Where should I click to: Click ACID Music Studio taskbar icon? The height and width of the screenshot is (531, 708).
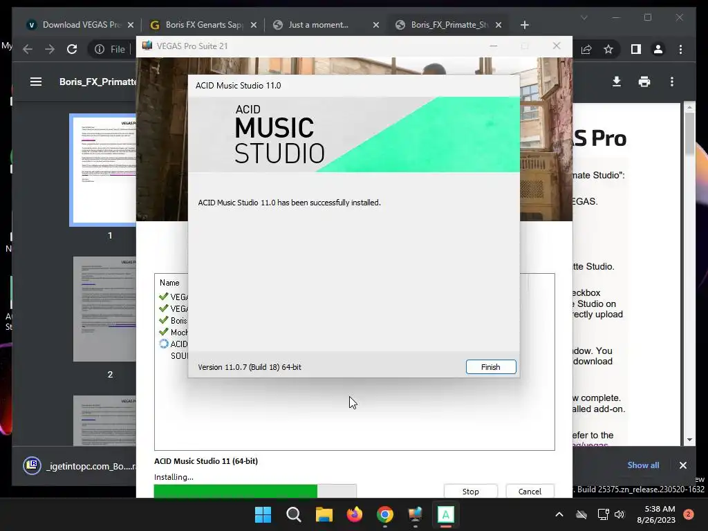(x=446, y=514)
